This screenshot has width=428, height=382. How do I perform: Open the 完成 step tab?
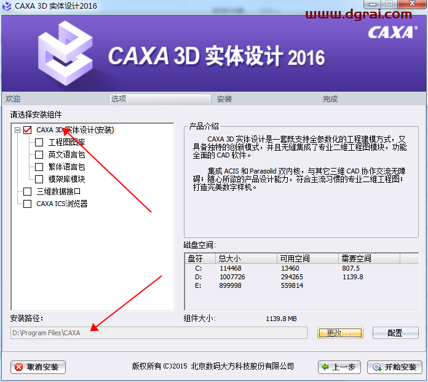(x=330, y=99)
